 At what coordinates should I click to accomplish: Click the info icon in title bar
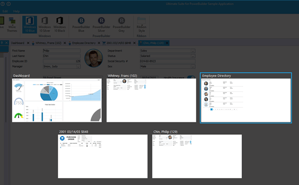tap(8, 4)
